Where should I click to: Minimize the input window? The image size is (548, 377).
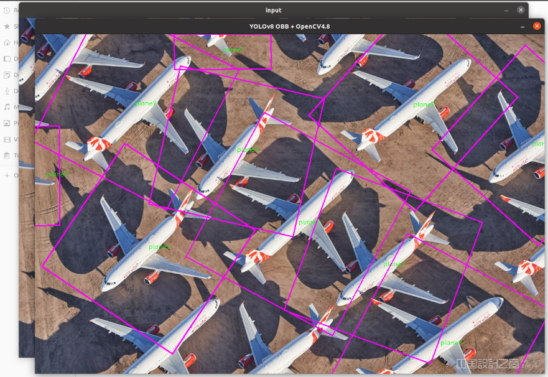tap(506, 10)
